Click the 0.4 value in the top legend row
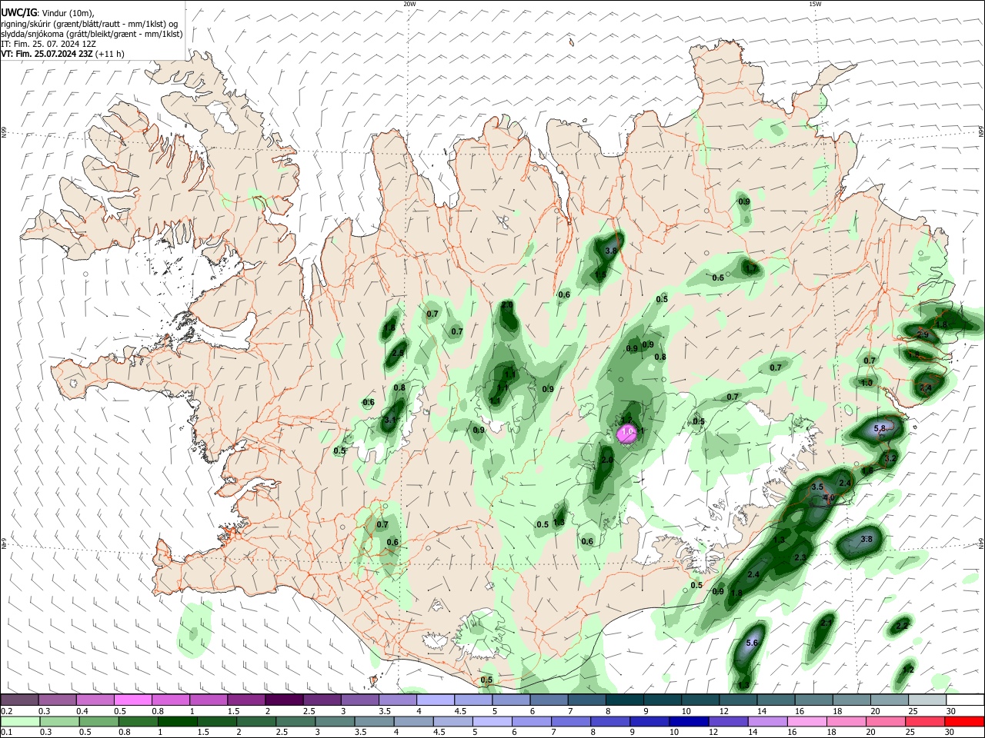Viewport: 985px width, 738px height. pos(82,711)
